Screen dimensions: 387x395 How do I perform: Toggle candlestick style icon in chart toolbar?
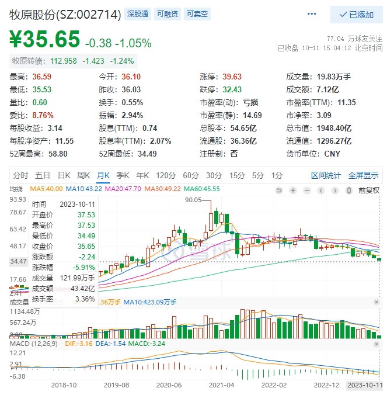point(348,190)
